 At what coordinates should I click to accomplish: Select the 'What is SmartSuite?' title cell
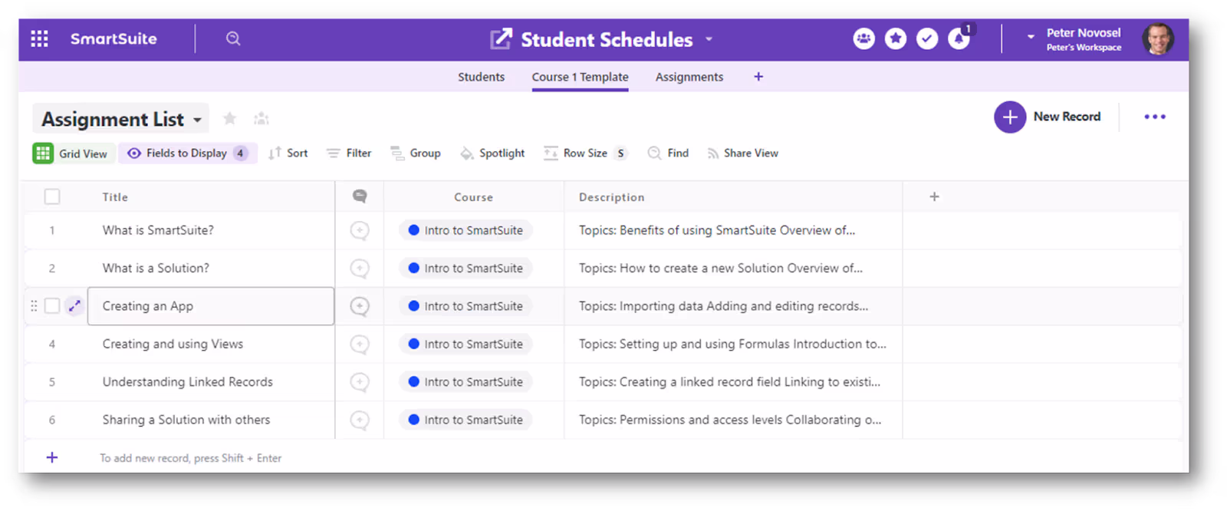211,230
